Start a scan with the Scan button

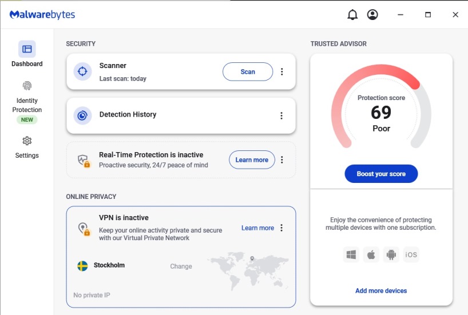pos(248,71)
